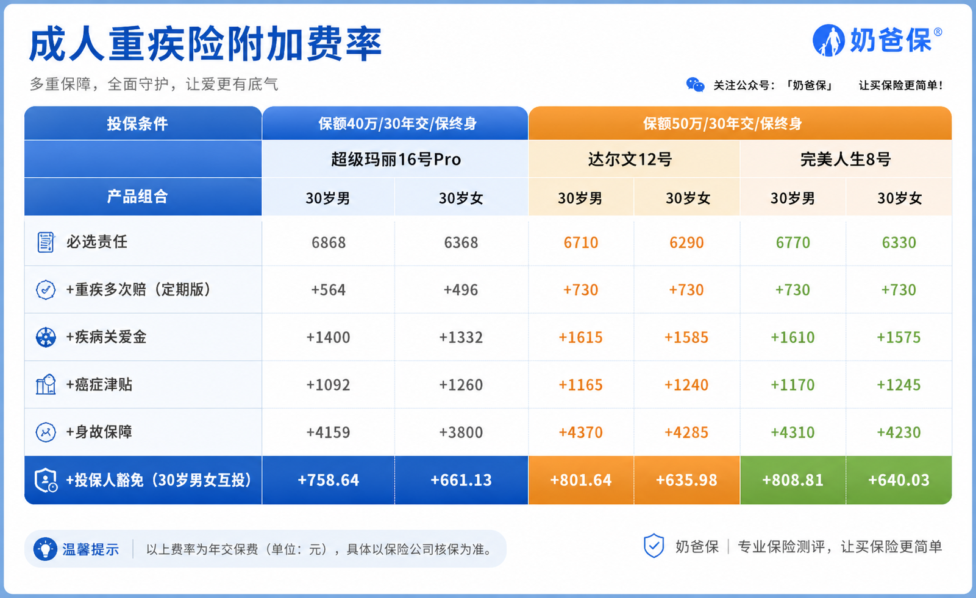The width and height of the screenshot is (976, 598).
Task: Click the 必选责任 document icon
Action: tap(46, 242)
